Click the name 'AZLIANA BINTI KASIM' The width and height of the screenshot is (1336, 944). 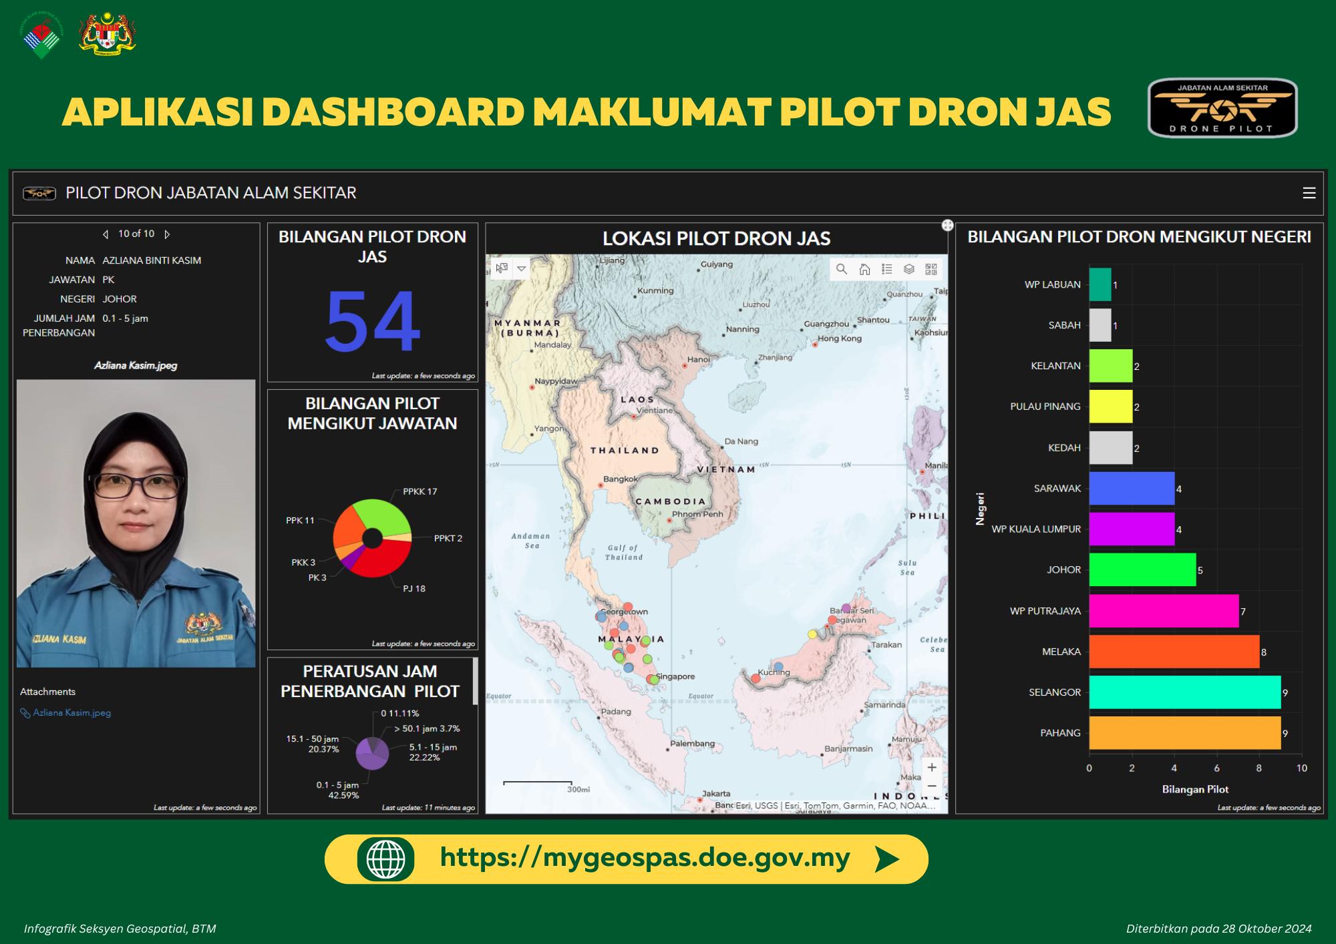[x=152, y=260]
